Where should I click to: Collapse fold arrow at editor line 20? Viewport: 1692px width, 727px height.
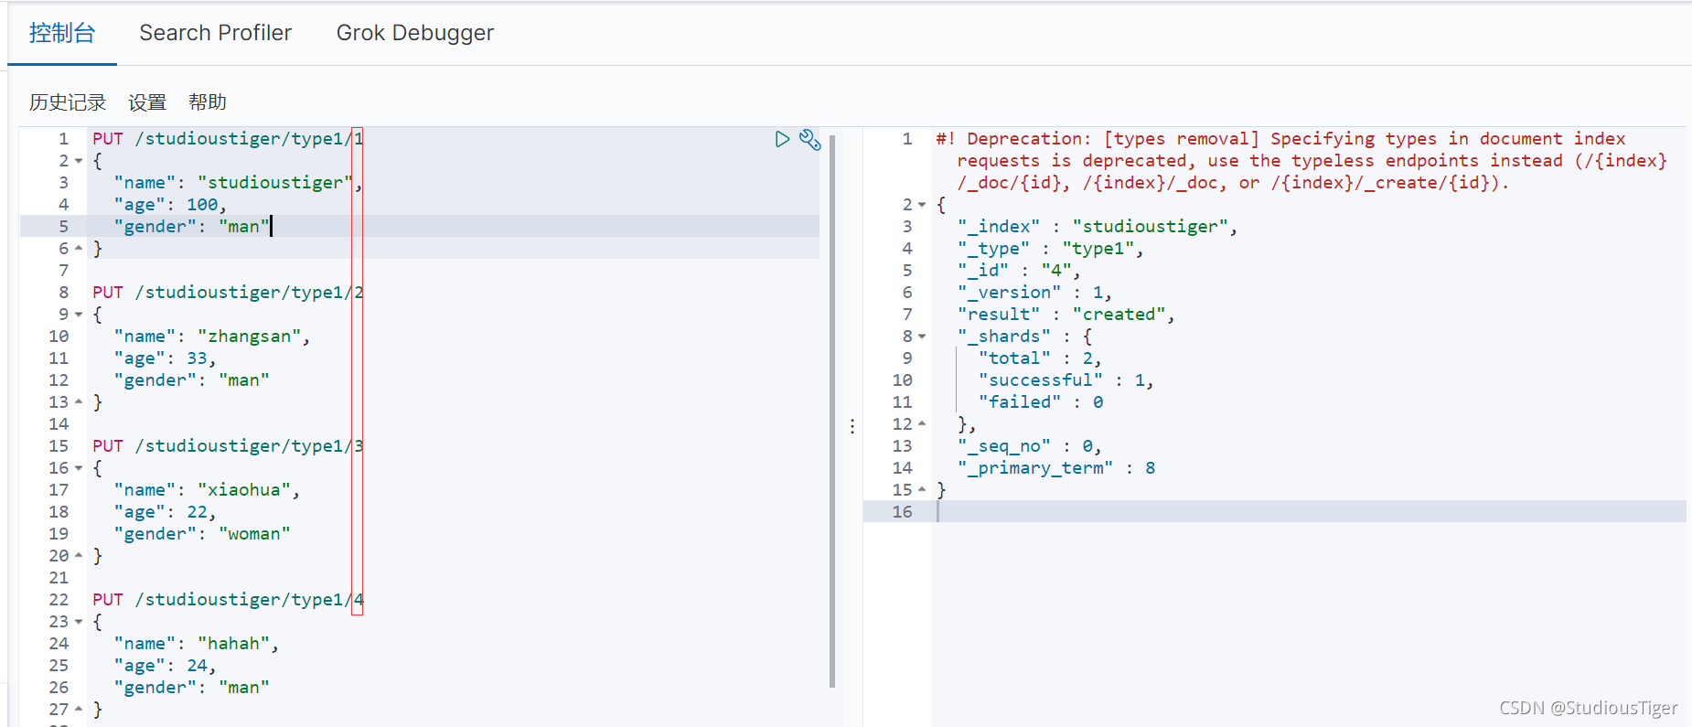pos(79,556)
